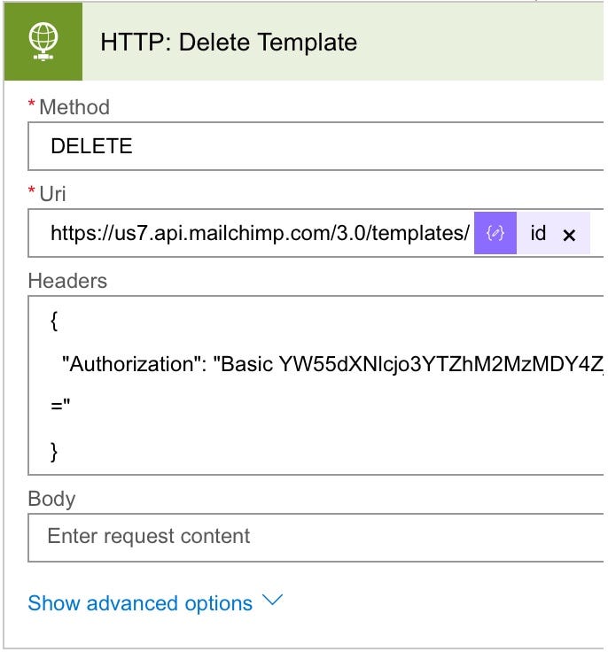Click the Headers field label
This screenshot has width=608, height=652.
[67, 281]
